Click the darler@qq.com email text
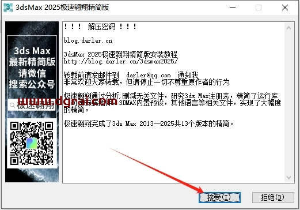This screenshot has height=210, width=300. (149, 75)
